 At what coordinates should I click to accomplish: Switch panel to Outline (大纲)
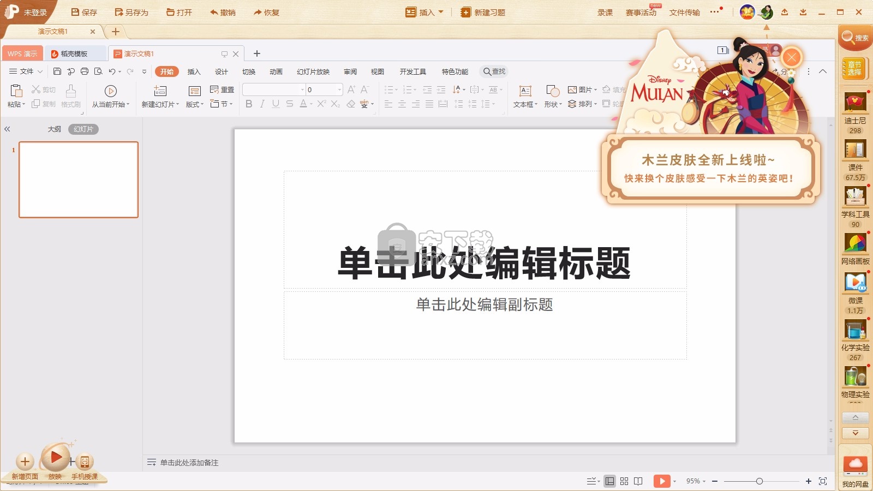tap(55, 129)
